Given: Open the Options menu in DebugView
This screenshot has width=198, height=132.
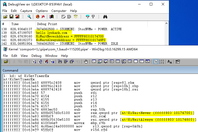Looking at the screenshot, I should point(42,11).
